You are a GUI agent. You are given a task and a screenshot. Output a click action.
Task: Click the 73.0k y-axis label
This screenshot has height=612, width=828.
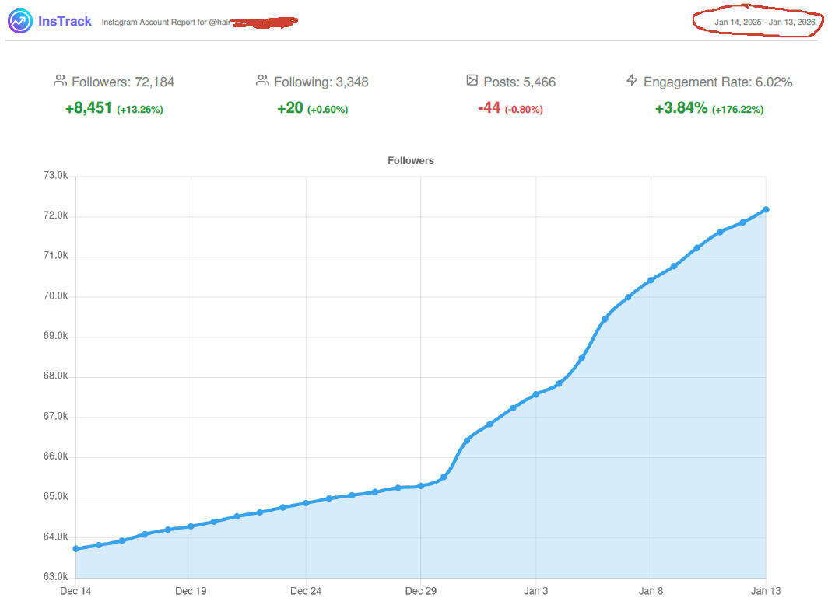click(x=57, y=176)
